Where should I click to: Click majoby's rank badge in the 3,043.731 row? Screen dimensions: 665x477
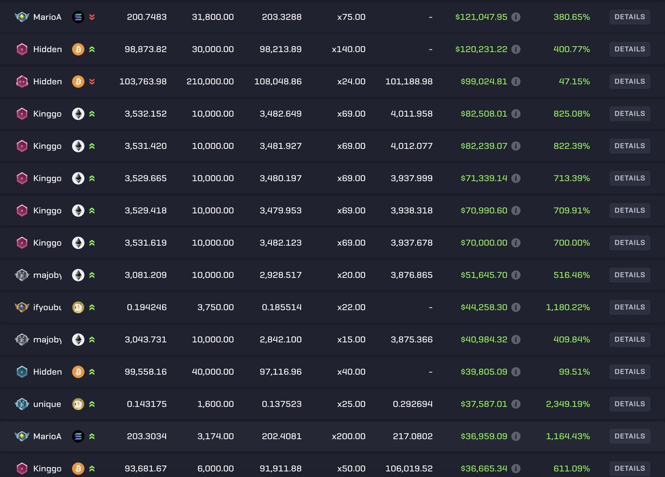coord(22,339)
